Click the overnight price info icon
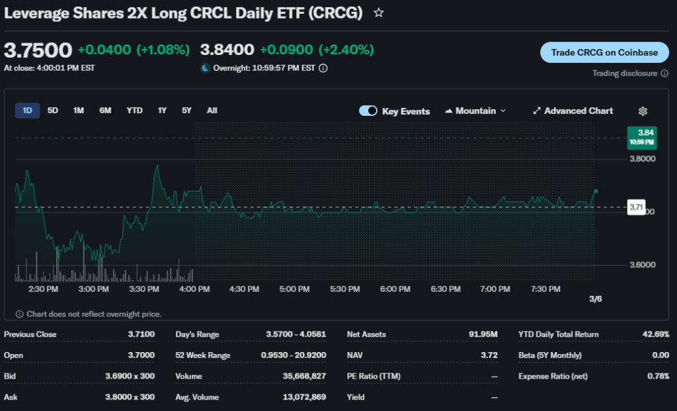 coord(323,68)
